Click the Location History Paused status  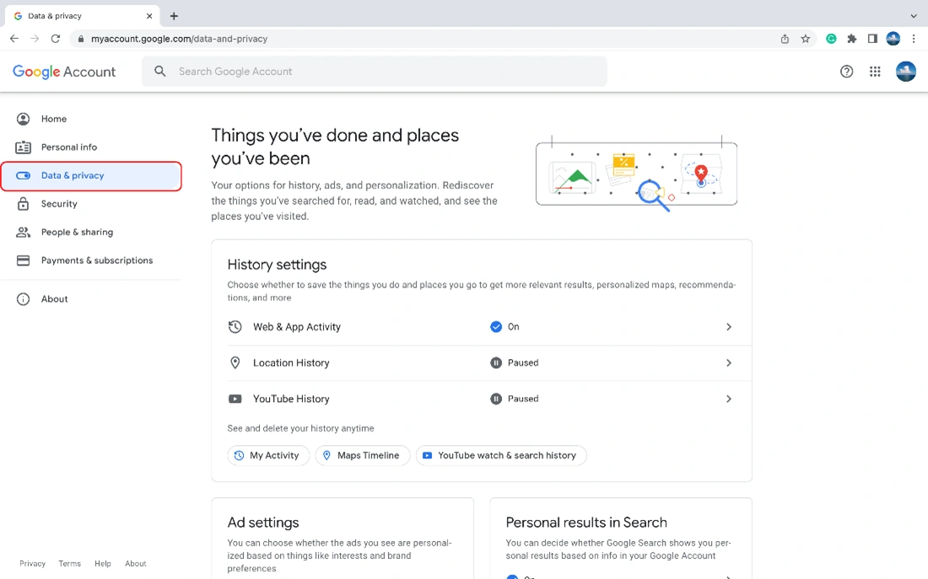pyautogui.click(x=515, y=363)
